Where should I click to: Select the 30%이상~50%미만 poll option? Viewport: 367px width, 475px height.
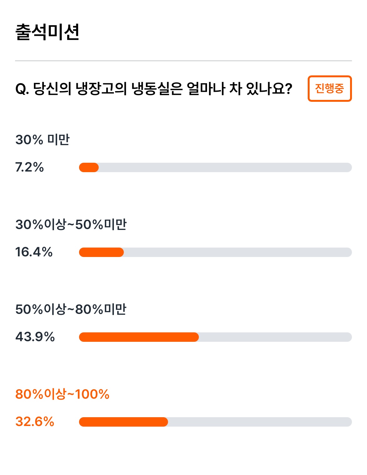(x=71, y=224)
